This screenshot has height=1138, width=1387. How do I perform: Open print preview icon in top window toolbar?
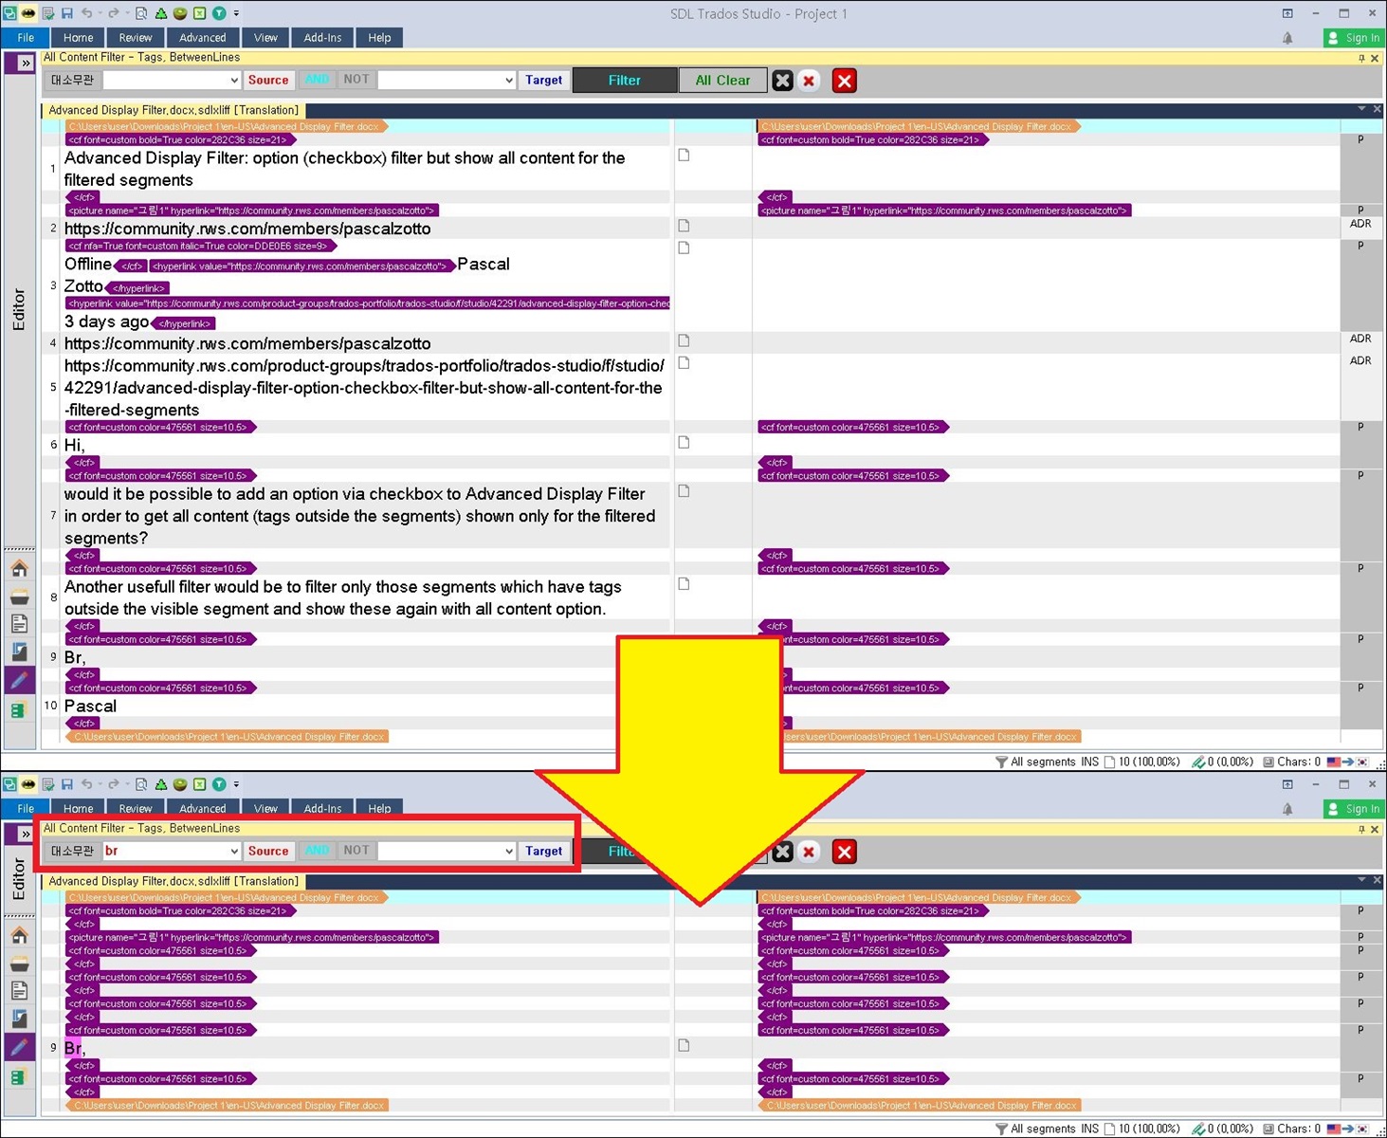click(x=141, y=13)
